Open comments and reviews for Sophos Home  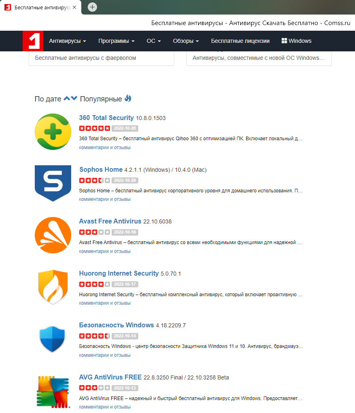pyautogui.click(x=105, y=199)
